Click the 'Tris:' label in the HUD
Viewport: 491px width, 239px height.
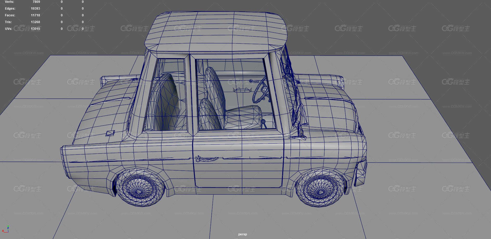click(8, 22)
